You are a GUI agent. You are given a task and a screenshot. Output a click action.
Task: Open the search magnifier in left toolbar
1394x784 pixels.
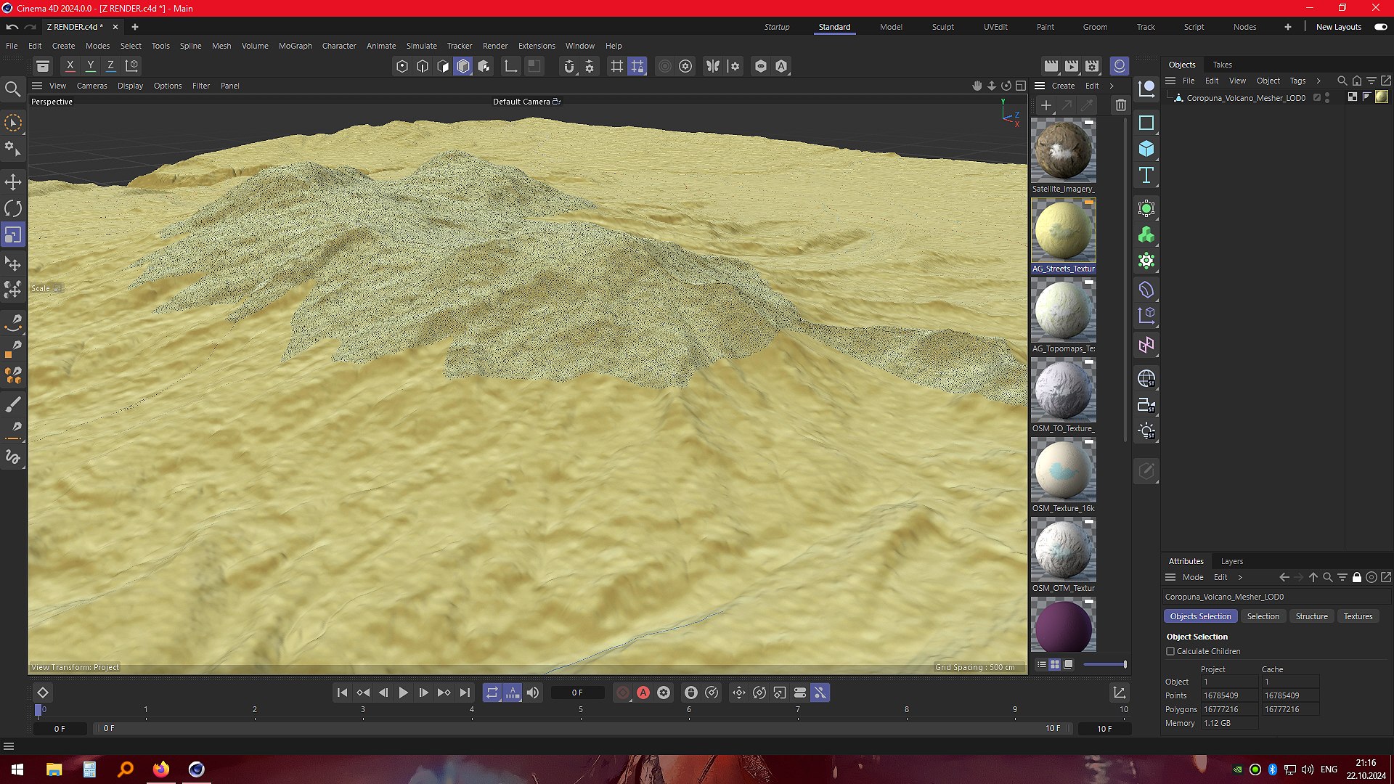click(12, 89)
